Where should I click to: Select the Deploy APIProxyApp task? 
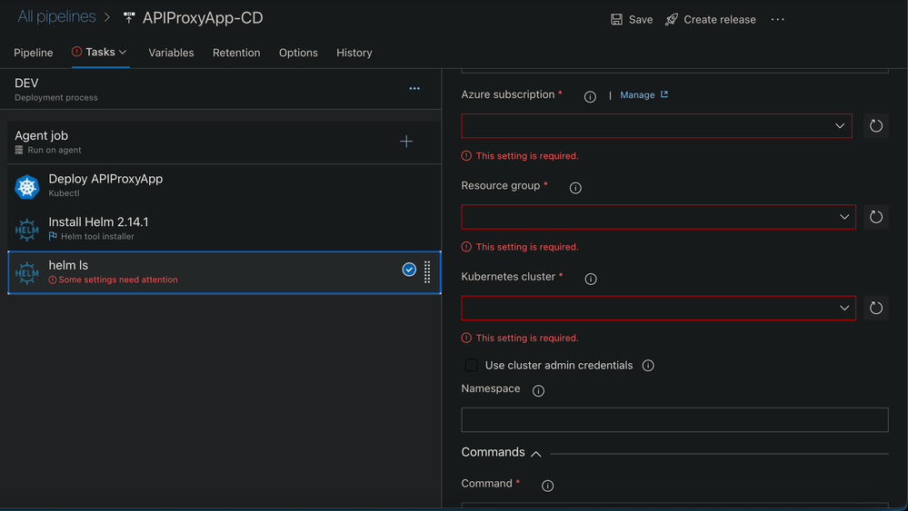click(x=225, y=186)
